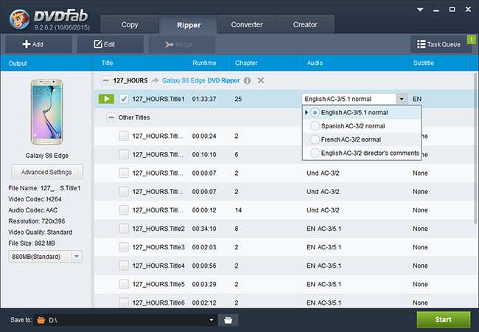Screen dimensions: 479x332
Task: Click the task queue count badge
Action: [x=472, y=40]
